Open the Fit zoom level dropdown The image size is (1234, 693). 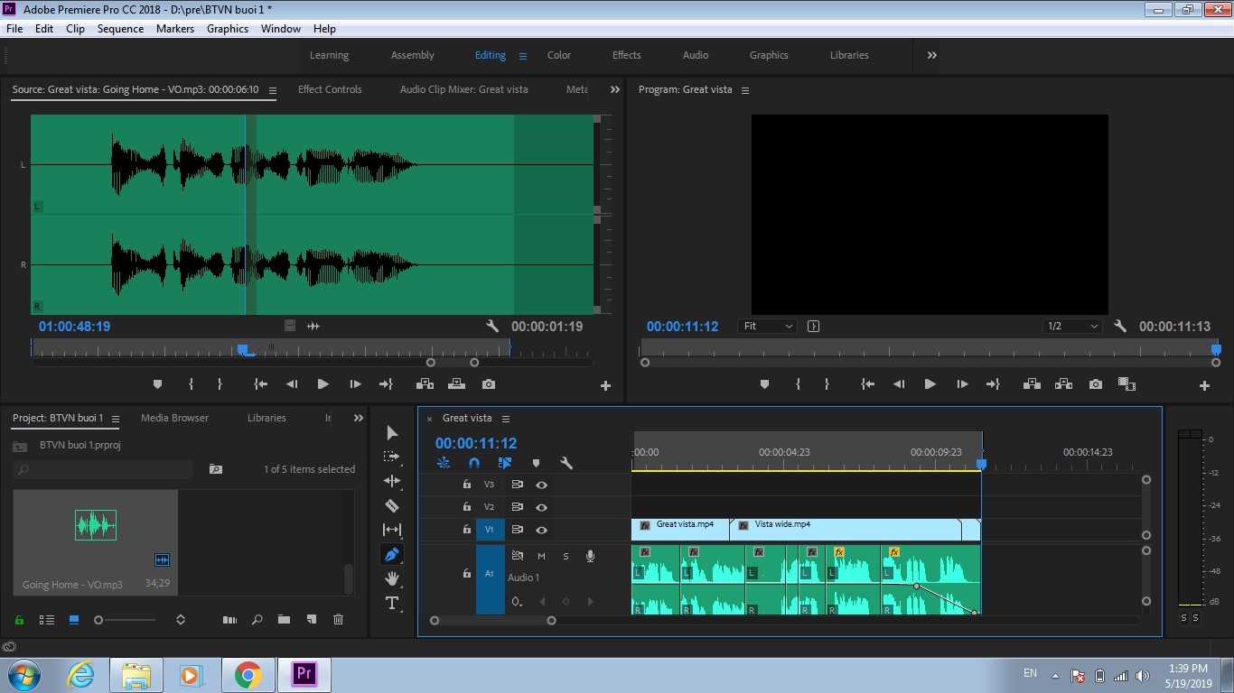768,327
